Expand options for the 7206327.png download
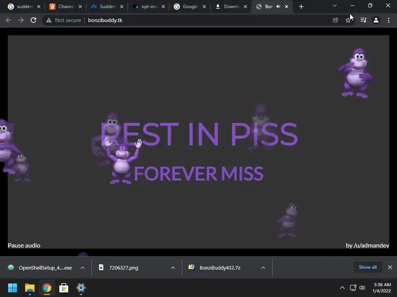The image size is (397, 297). click(x=173, y=268)
